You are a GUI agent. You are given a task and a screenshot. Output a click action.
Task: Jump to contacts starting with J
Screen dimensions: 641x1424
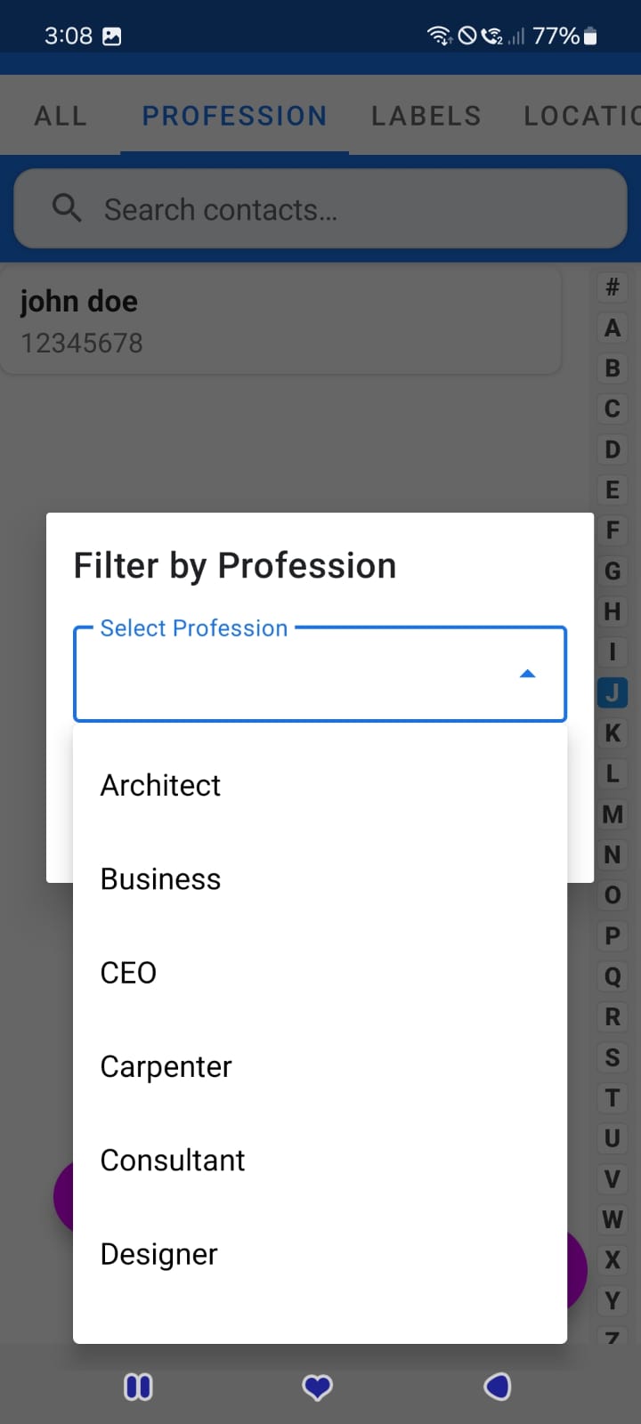tap(612, 692)
